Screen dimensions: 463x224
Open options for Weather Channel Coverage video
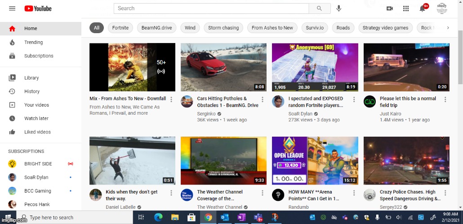click(x=263, y=193)
